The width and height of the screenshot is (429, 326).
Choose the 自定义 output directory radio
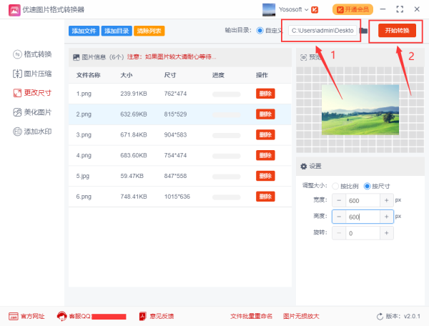[260, 31]
